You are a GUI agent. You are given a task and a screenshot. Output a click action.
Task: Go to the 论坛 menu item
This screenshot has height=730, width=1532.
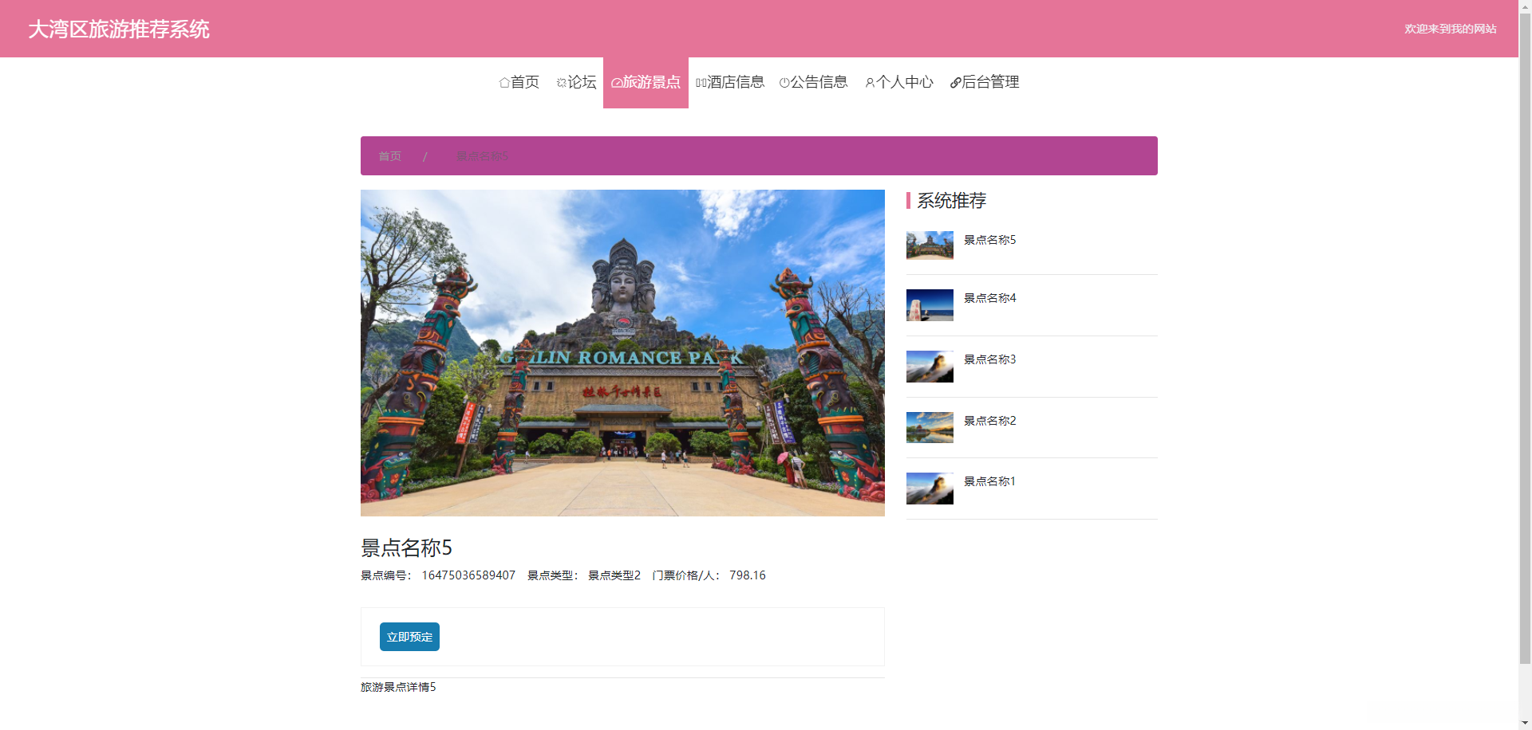pos(576,82)
